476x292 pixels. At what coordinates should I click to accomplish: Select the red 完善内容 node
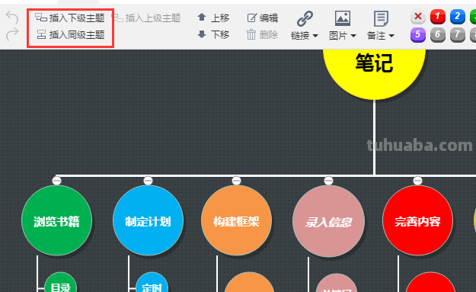tap(417, 220)
